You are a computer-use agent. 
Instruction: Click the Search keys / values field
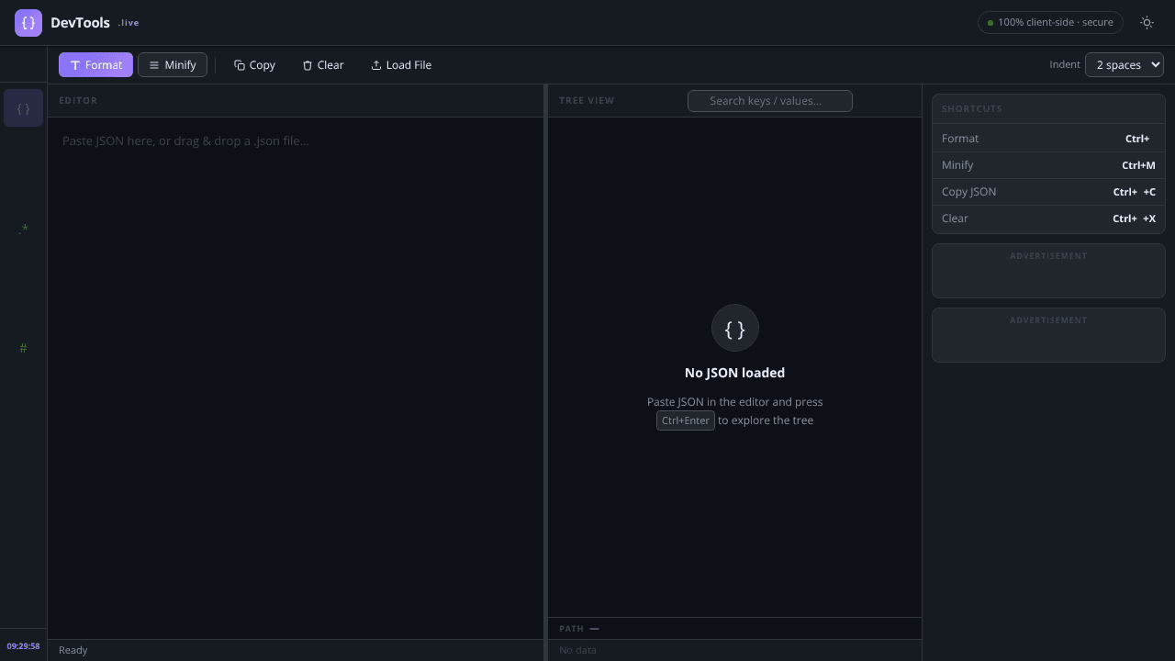pos(770,101)
